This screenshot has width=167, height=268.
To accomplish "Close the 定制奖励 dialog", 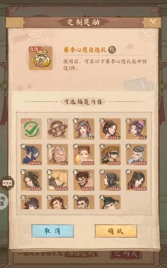I will pos(153,22).
